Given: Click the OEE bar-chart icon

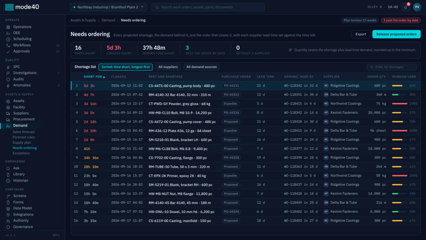Looking at the screenshot, I should tap(8, 33).
